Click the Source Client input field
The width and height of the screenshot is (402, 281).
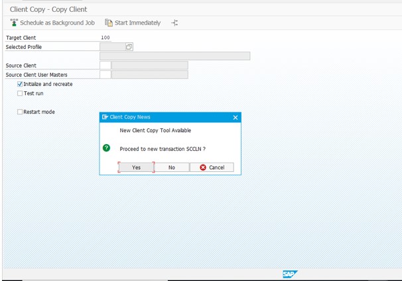(x=105, y=65)
